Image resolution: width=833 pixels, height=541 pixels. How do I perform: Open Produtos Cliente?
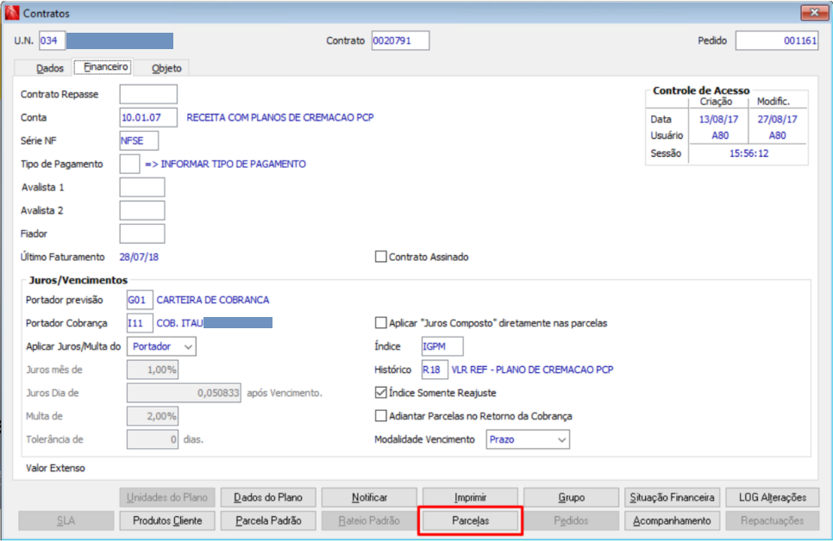coord(166,521)
